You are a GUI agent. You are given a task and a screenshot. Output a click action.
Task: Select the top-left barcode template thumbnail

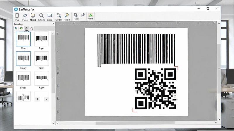coord(23,39)
